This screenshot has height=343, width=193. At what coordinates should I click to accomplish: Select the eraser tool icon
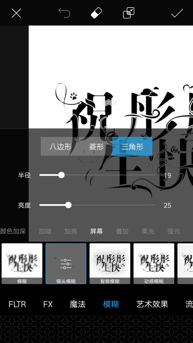[x=96, y=13]
